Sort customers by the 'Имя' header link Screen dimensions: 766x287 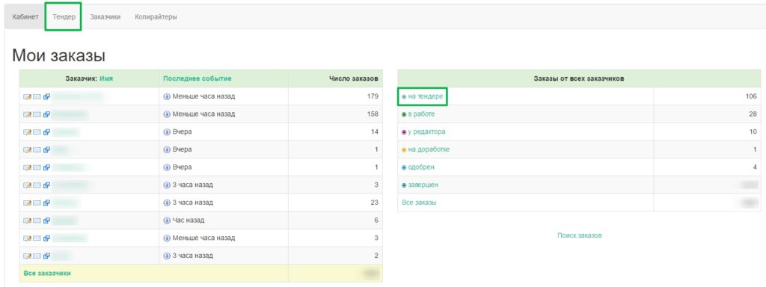point(106,78)
